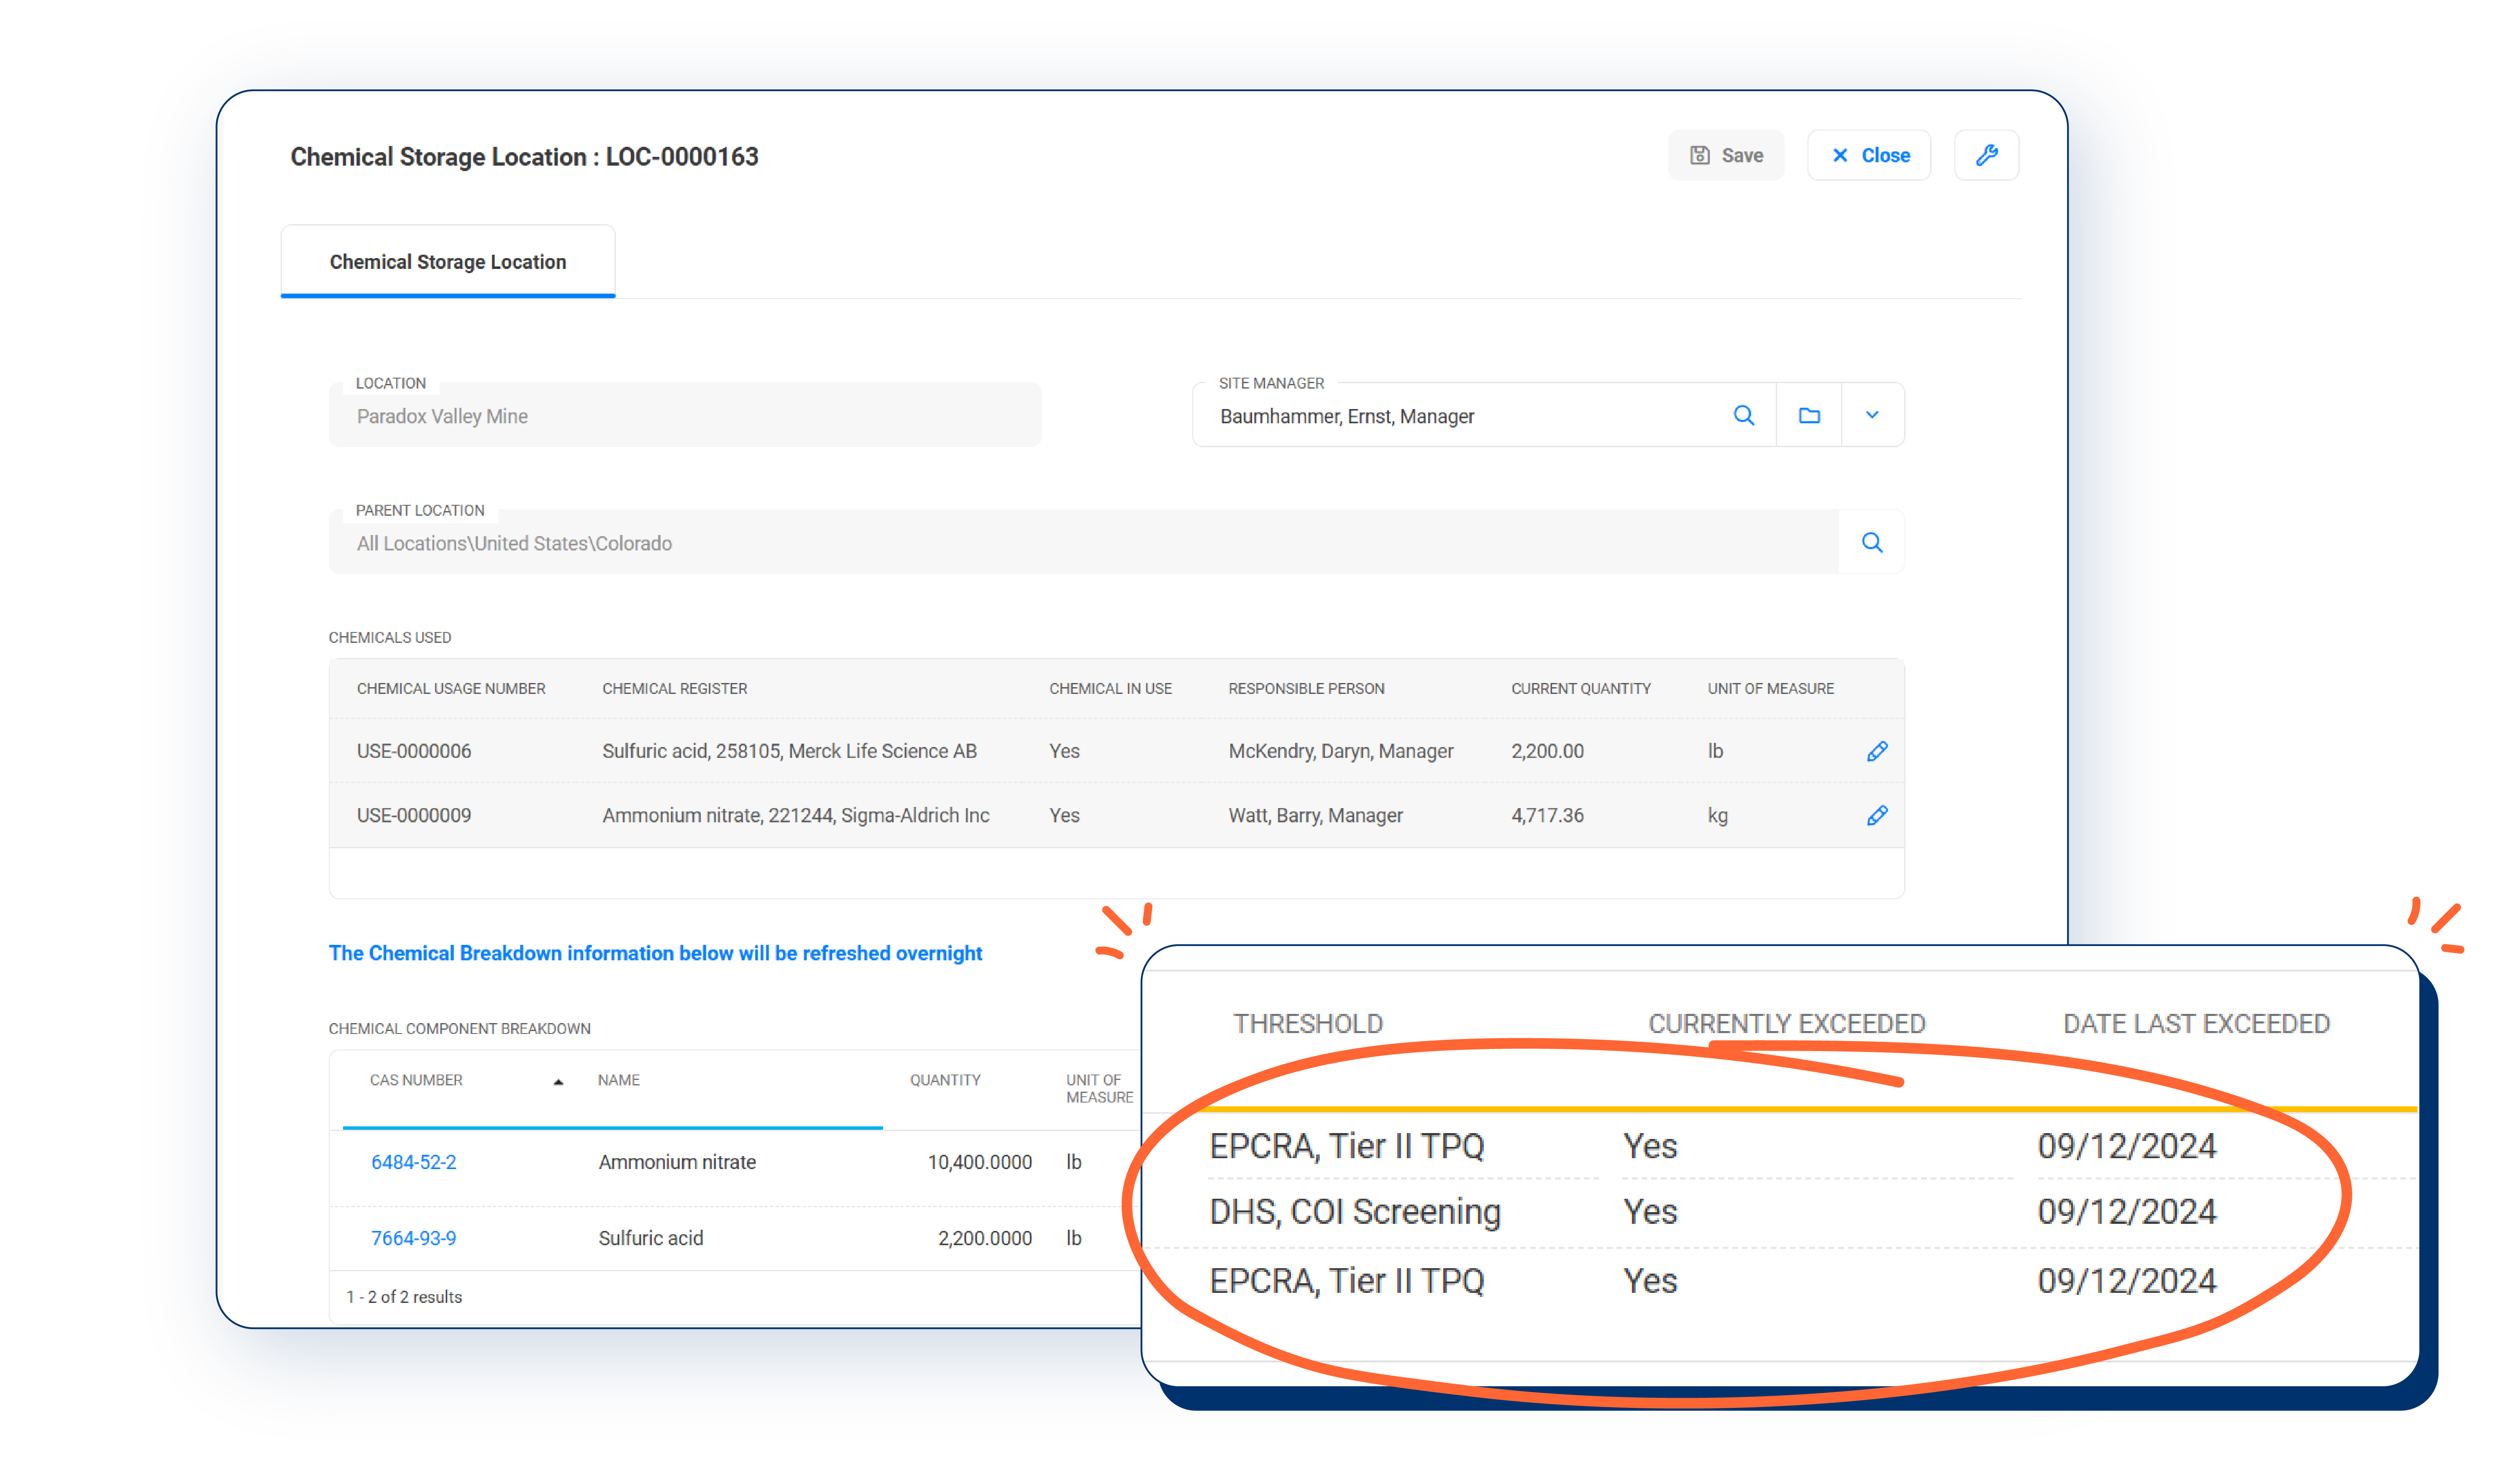Sort by Responsible Person column header

point(1306,688)
